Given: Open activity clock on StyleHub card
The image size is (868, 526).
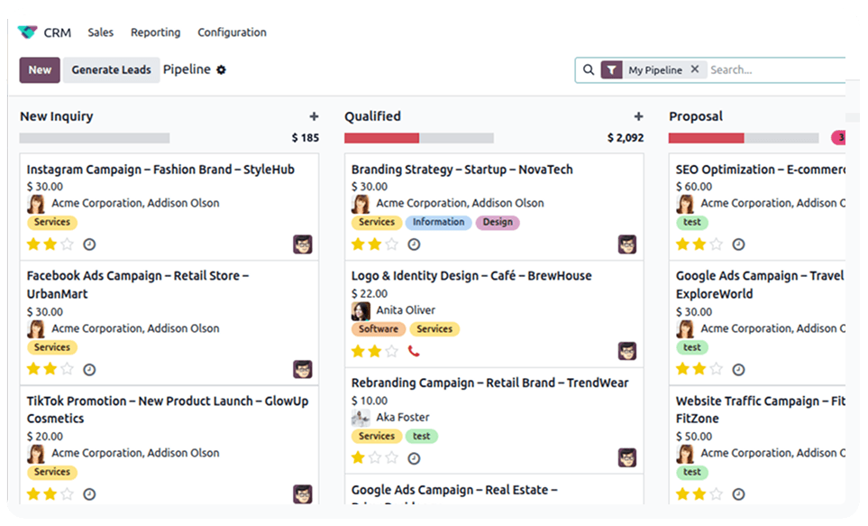Looking at the screenshot, I should click(x=89, y=245).
